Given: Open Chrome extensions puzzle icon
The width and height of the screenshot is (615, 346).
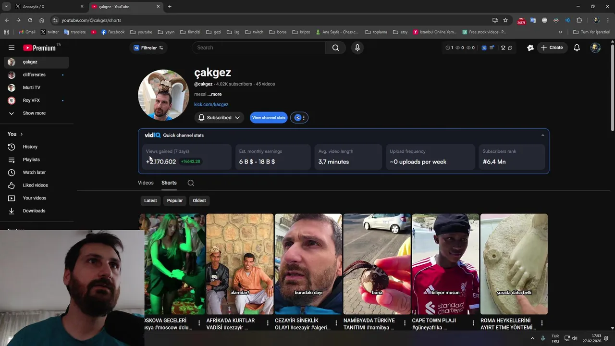Looking at the screenshot, I should (579, 20).
